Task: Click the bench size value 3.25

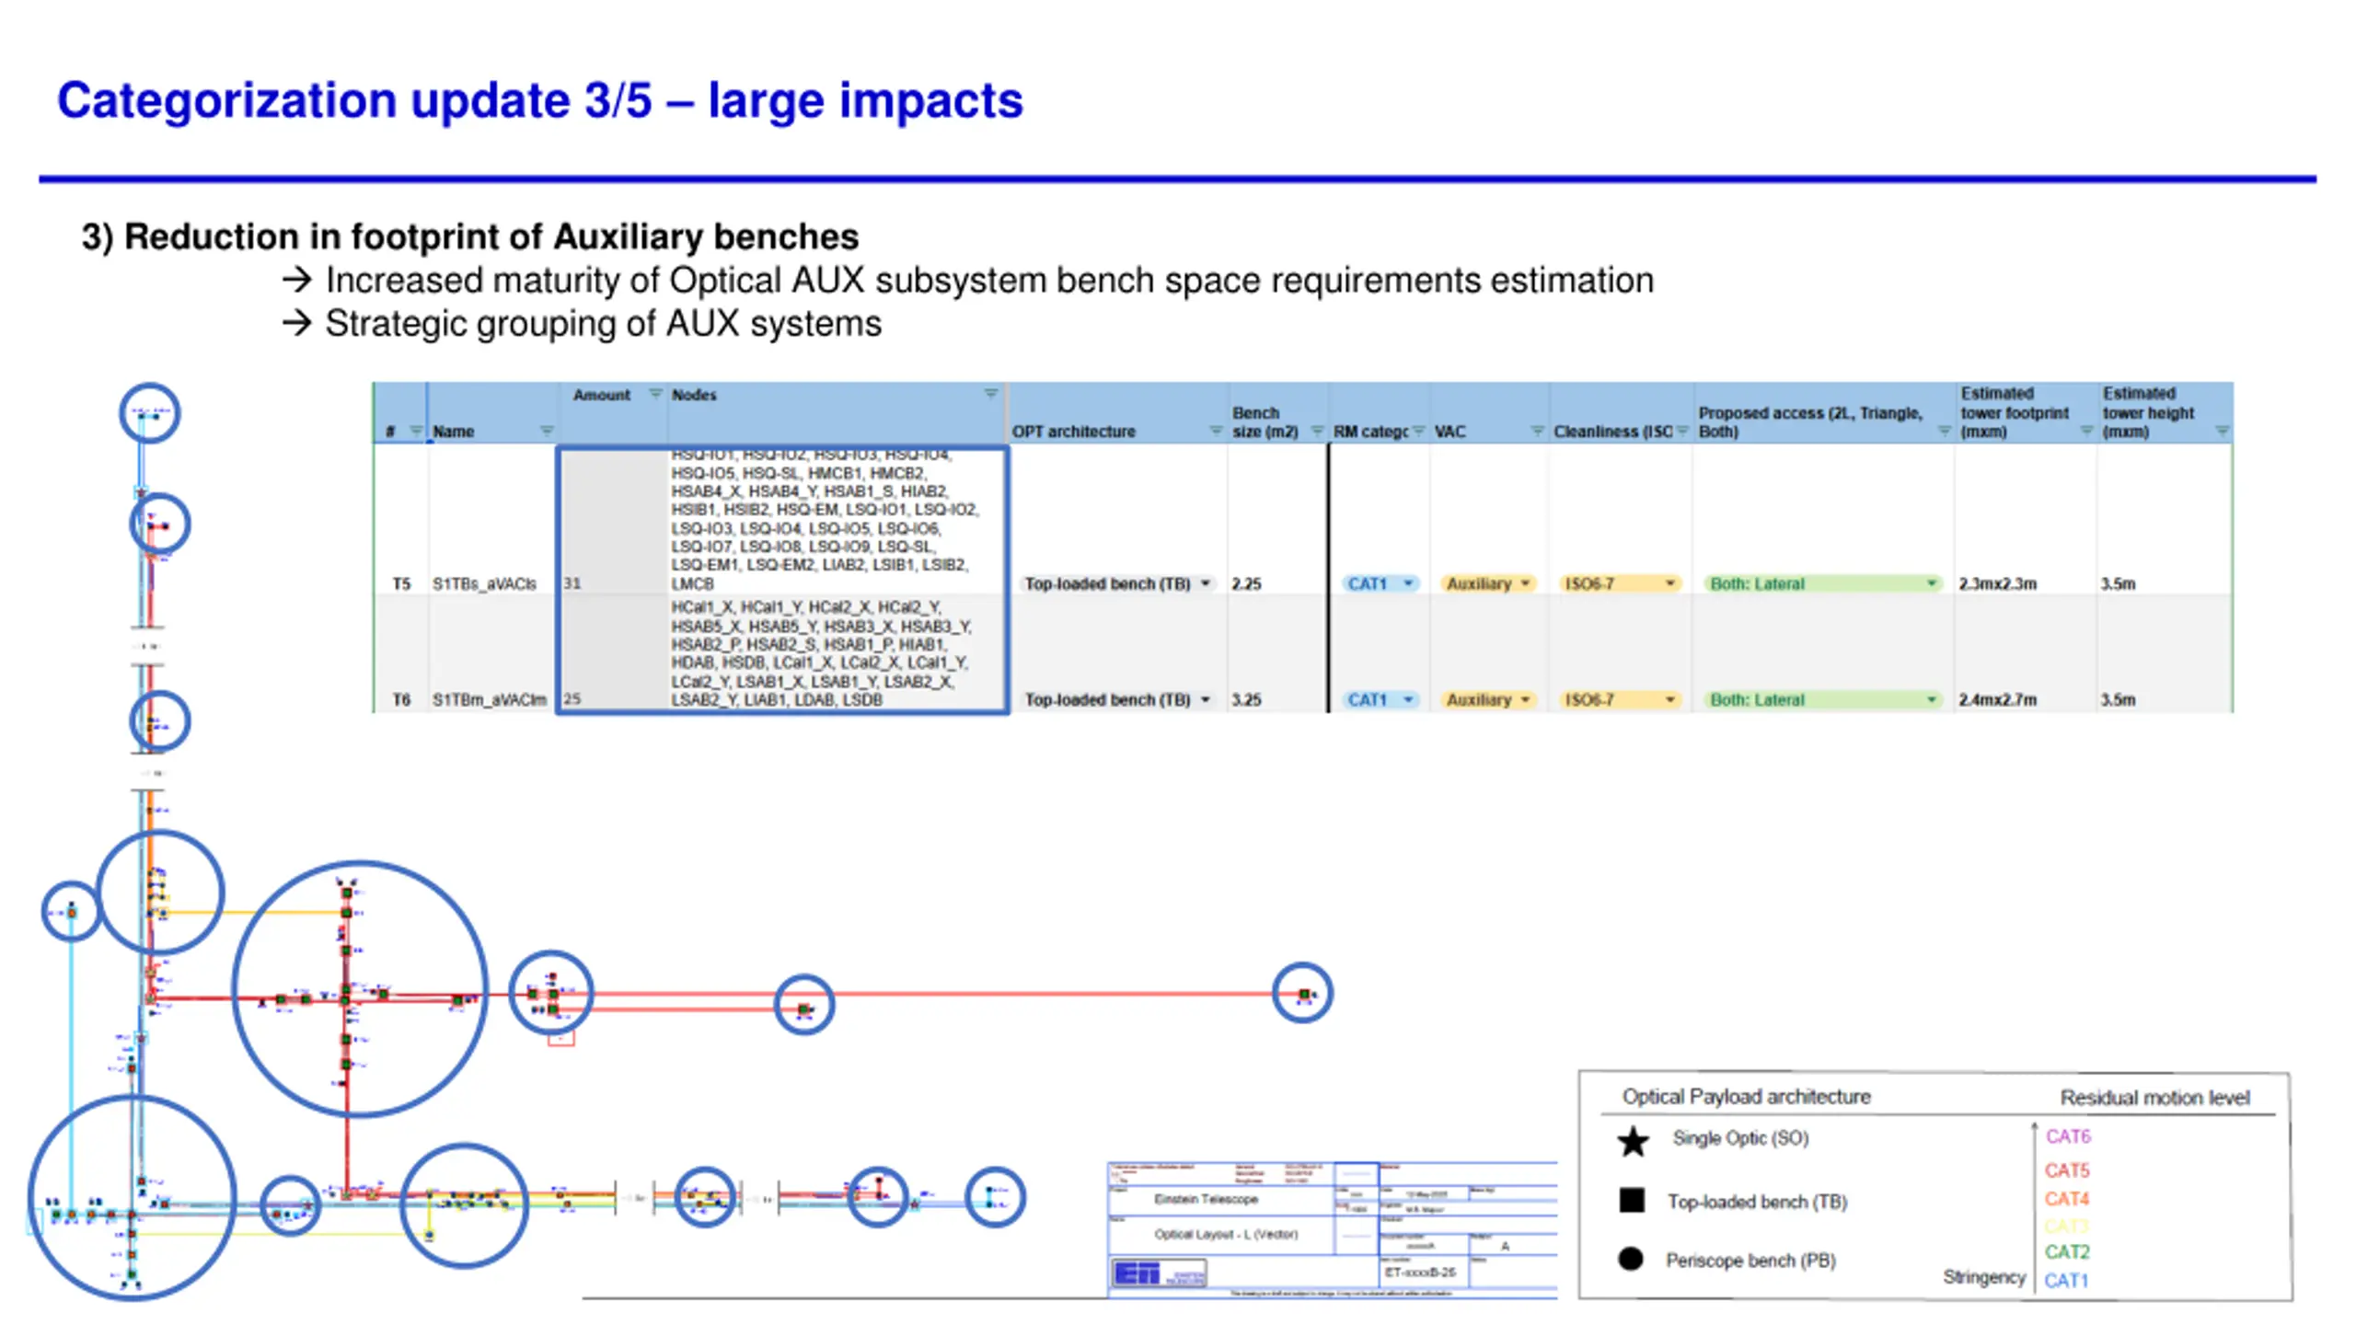Action: coord(1247,699)
